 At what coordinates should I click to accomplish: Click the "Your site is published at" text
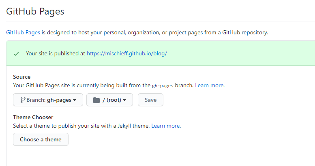(55, 53)
